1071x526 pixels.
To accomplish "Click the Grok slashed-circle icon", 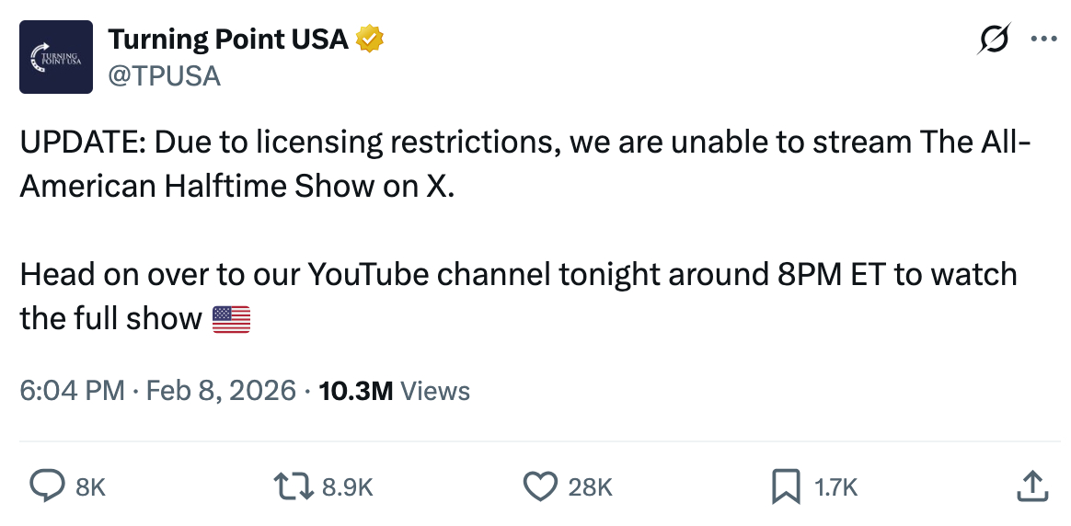I will click(x=994, y=40).
